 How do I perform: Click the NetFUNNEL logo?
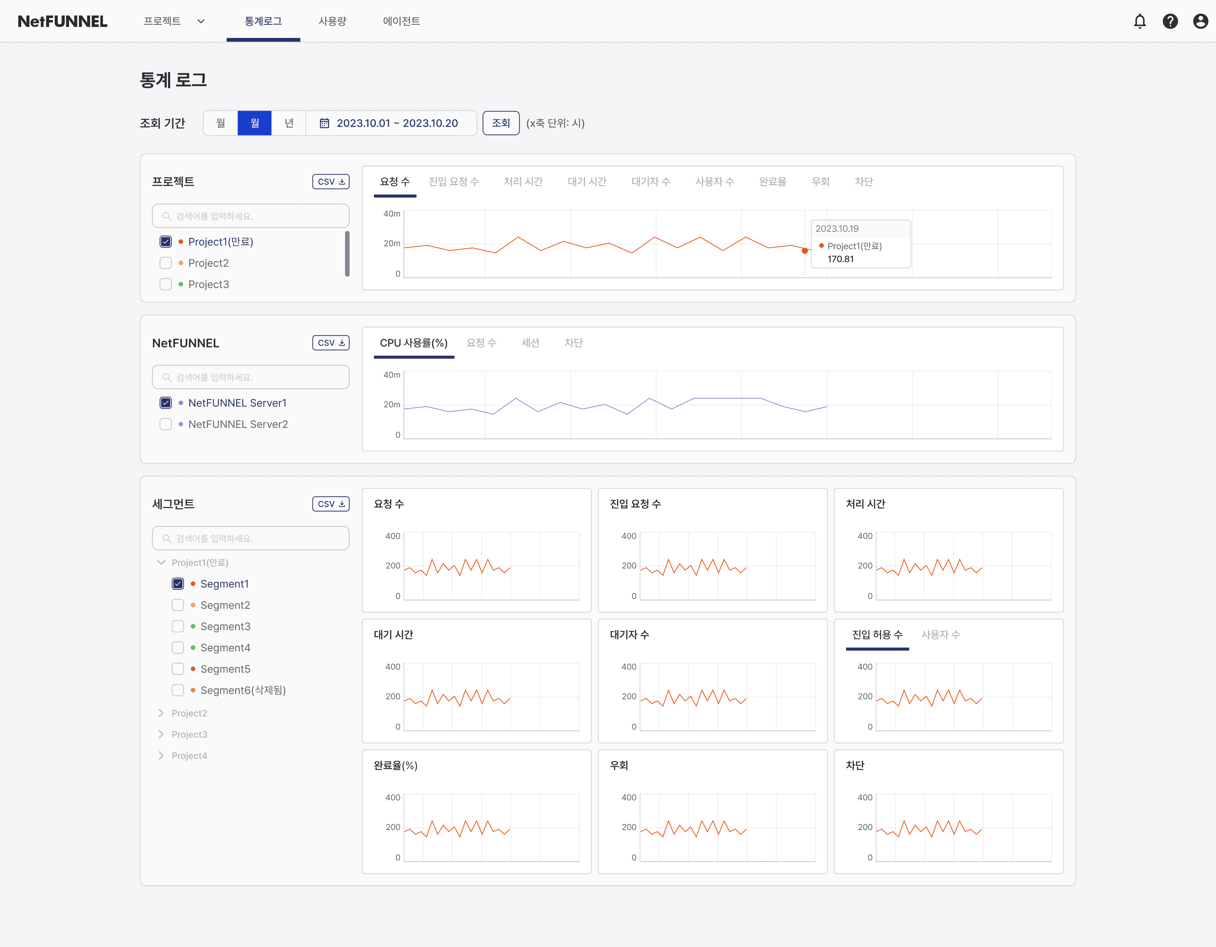pos(62,21)
